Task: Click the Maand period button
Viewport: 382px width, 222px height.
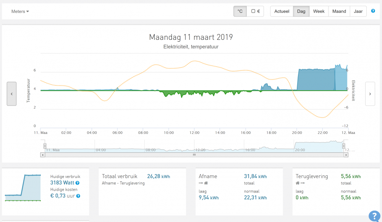Action: pyautogui.click(x=339, y=11)
